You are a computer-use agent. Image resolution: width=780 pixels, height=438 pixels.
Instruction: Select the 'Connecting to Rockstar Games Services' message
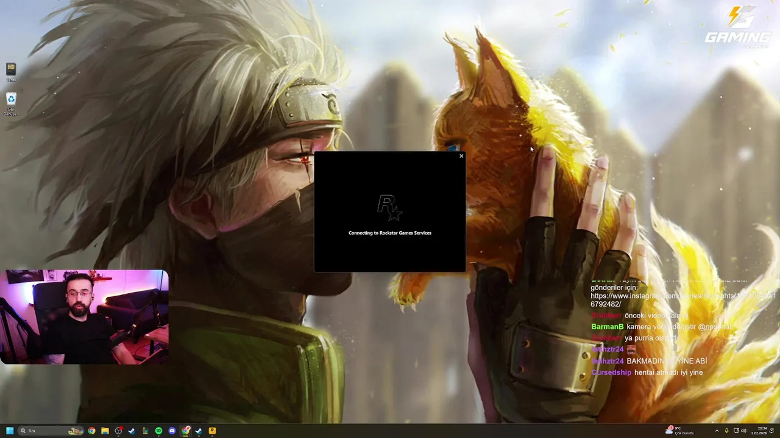390,233
